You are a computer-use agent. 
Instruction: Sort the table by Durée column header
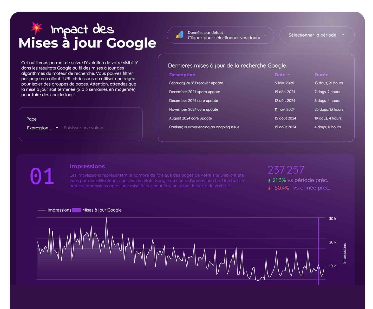[x=321, y=75]
